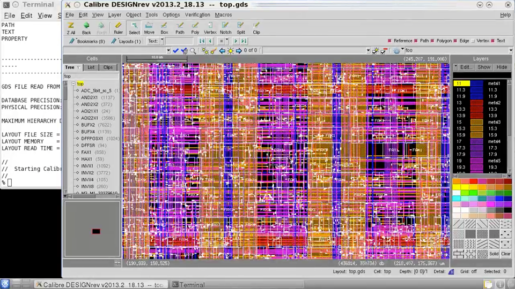Open dropdown beside the stop button

(x=226, y=41)
